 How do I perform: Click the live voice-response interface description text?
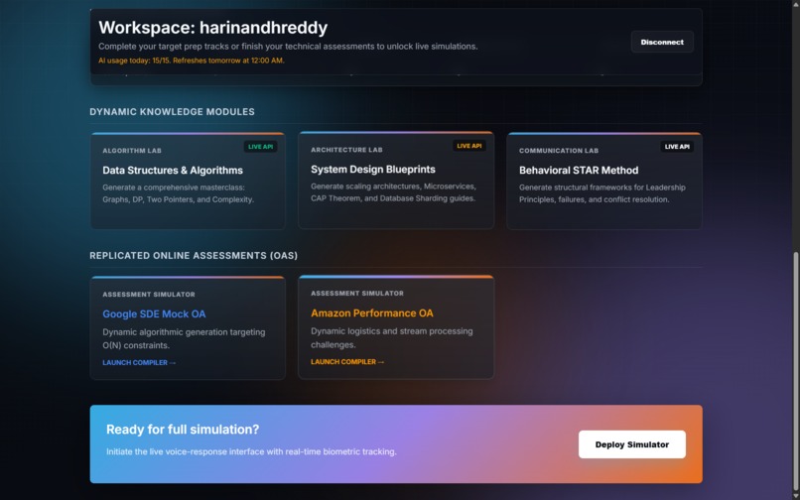tap(251, 451)
